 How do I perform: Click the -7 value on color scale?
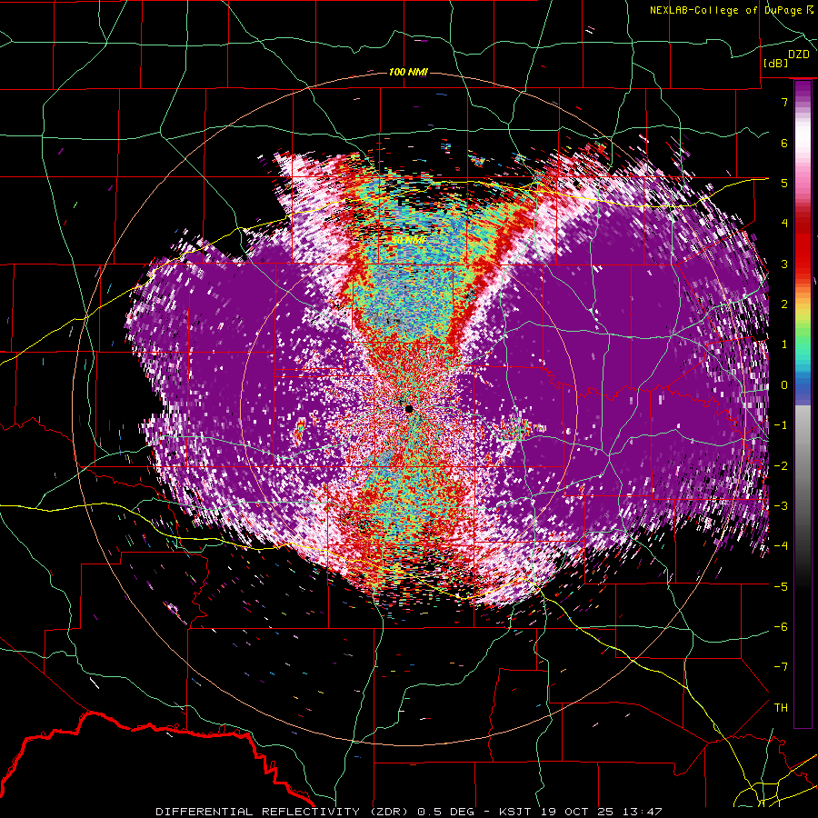(781, 667)
